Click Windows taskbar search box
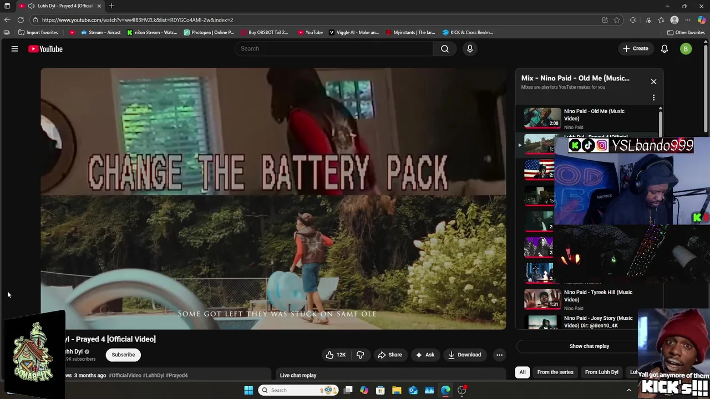Screen dimensions: 710x399 (x=299, y=390)
